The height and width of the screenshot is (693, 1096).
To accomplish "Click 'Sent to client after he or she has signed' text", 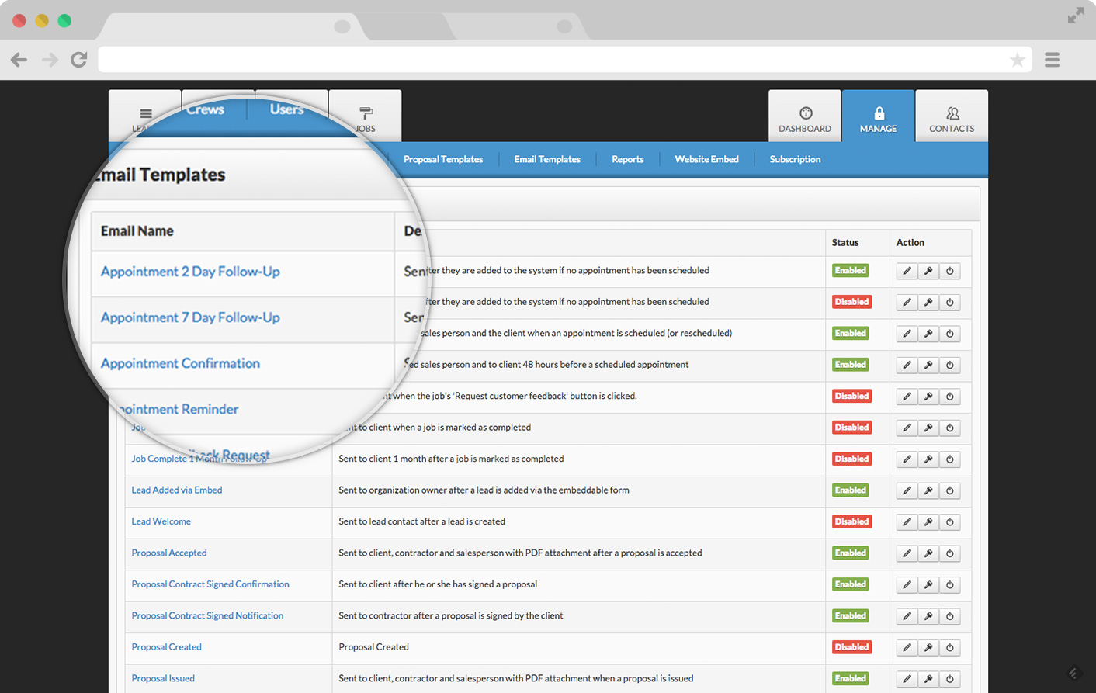I will (x=438, y=584).
